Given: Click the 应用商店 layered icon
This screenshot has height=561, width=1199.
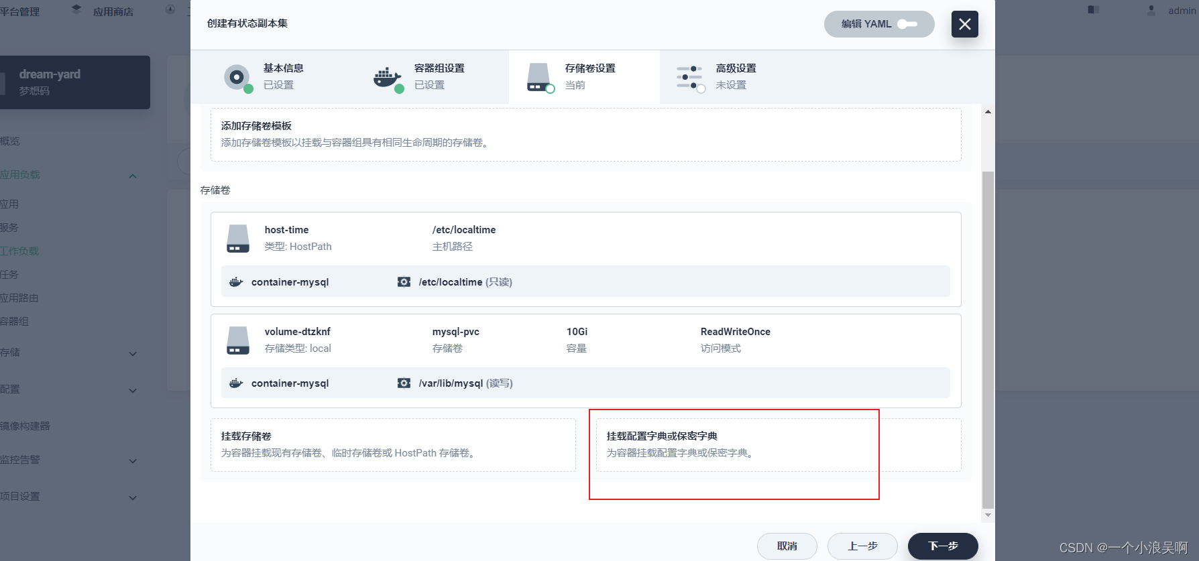Looking at the screenshot, I should 76,9.
